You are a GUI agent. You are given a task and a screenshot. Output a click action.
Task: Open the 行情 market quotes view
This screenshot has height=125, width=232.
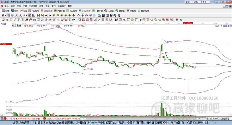tap(5, 11)
